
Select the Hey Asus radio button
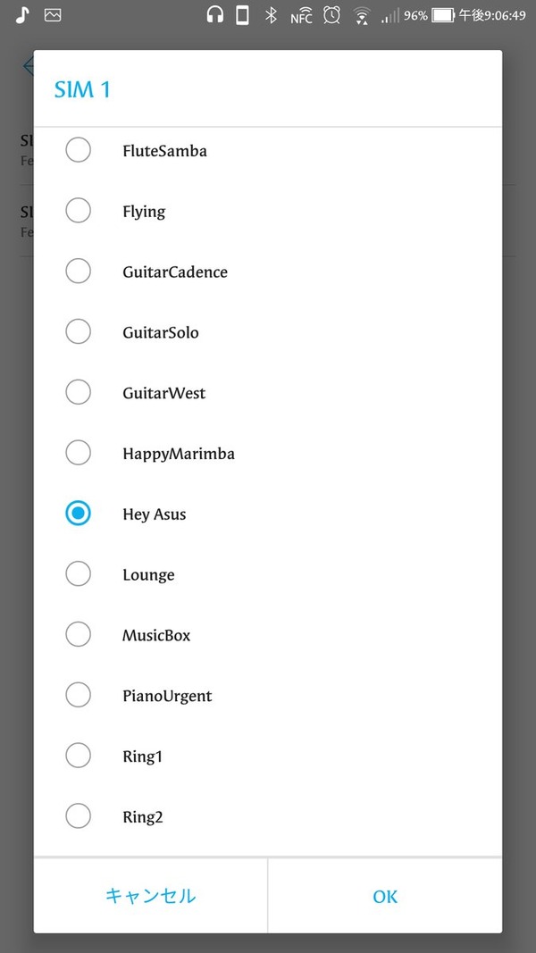79,514
